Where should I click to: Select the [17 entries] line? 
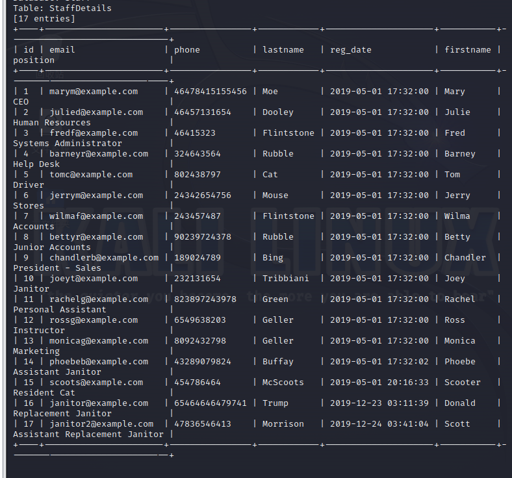pos(44,19)
